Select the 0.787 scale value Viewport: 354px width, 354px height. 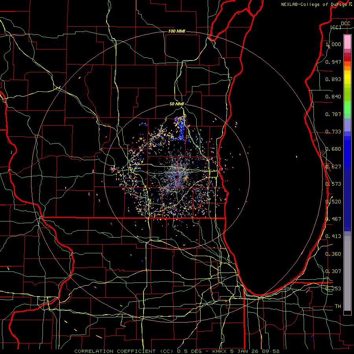point(333,114)
